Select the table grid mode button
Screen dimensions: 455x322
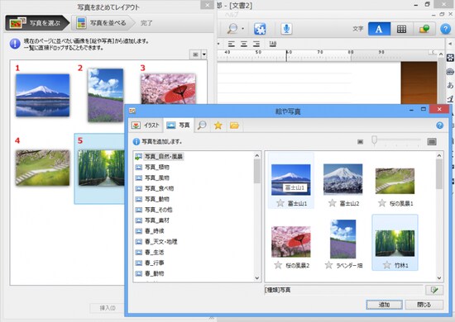pyautogui.click(x=401, y=29)
